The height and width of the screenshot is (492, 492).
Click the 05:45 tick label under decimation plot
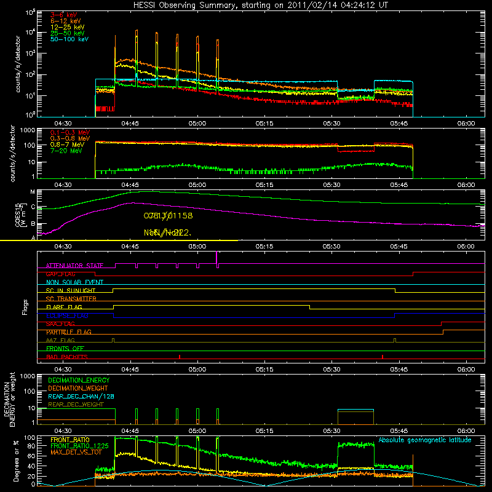click(399, 431)
